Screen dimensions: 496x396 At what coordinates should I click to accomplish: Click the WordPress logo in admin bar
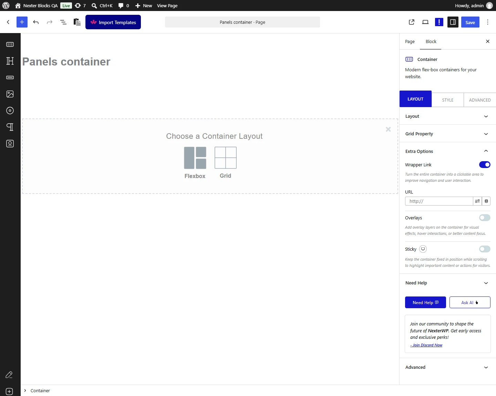[6, 6]
